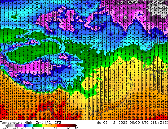Click the 0 legend label
168x129 pixels.
[x=33, y=128]
